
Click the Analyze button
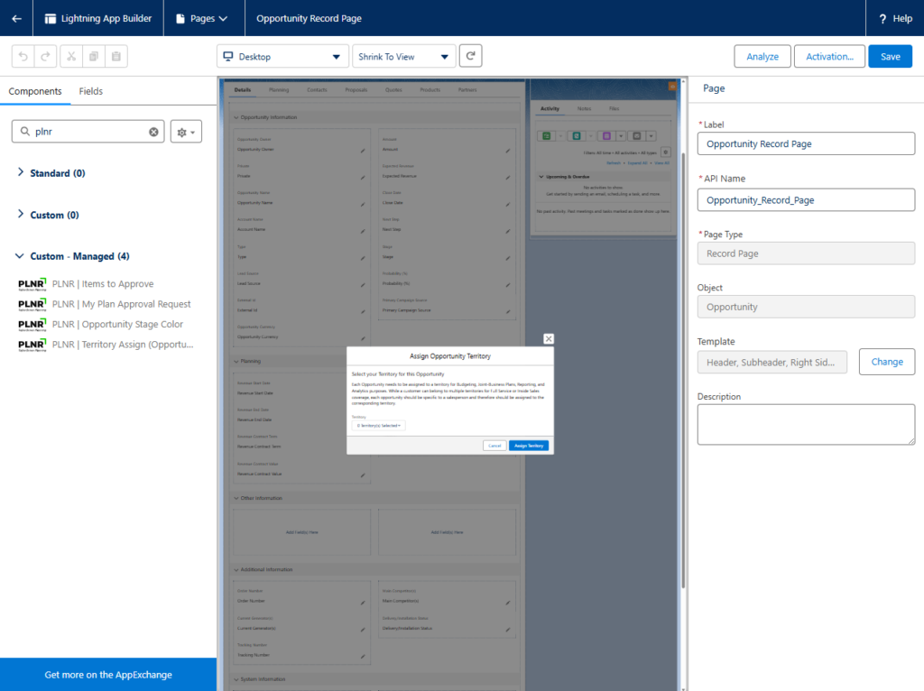tap(762, 57)
